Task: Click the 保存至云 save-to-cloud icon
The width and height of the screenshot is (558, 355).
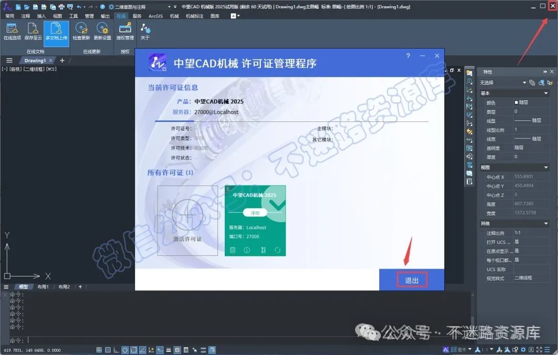Action: point(33,32)
